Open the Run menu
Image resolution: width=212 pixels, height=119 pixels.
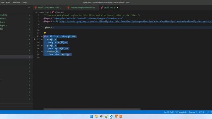point(8,2)
